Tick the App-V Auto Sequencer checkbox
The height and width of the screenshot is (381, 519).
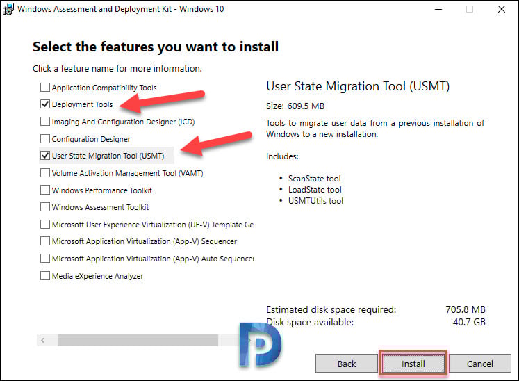[x=44, y=259]
